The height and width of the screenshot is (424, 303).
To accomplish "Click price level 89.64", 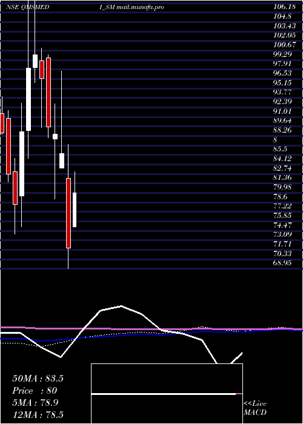I will 282,121.
